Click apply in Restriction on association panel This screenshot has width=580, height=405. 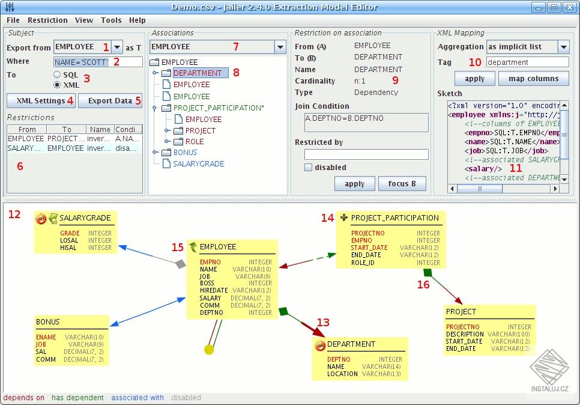(x=355, y=184)
